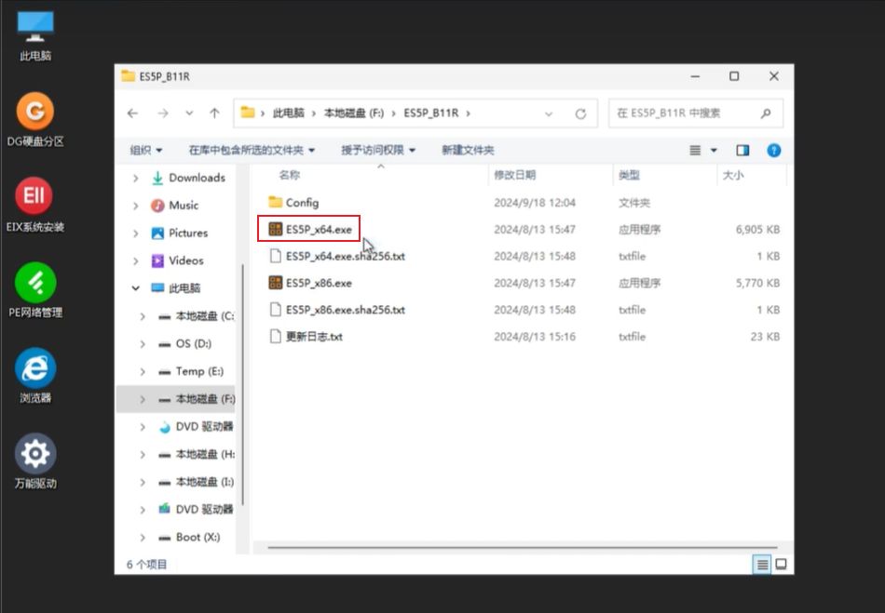Click the 新建文件夹 button
This screenshot has width=885, height=613.
[468, 150]
